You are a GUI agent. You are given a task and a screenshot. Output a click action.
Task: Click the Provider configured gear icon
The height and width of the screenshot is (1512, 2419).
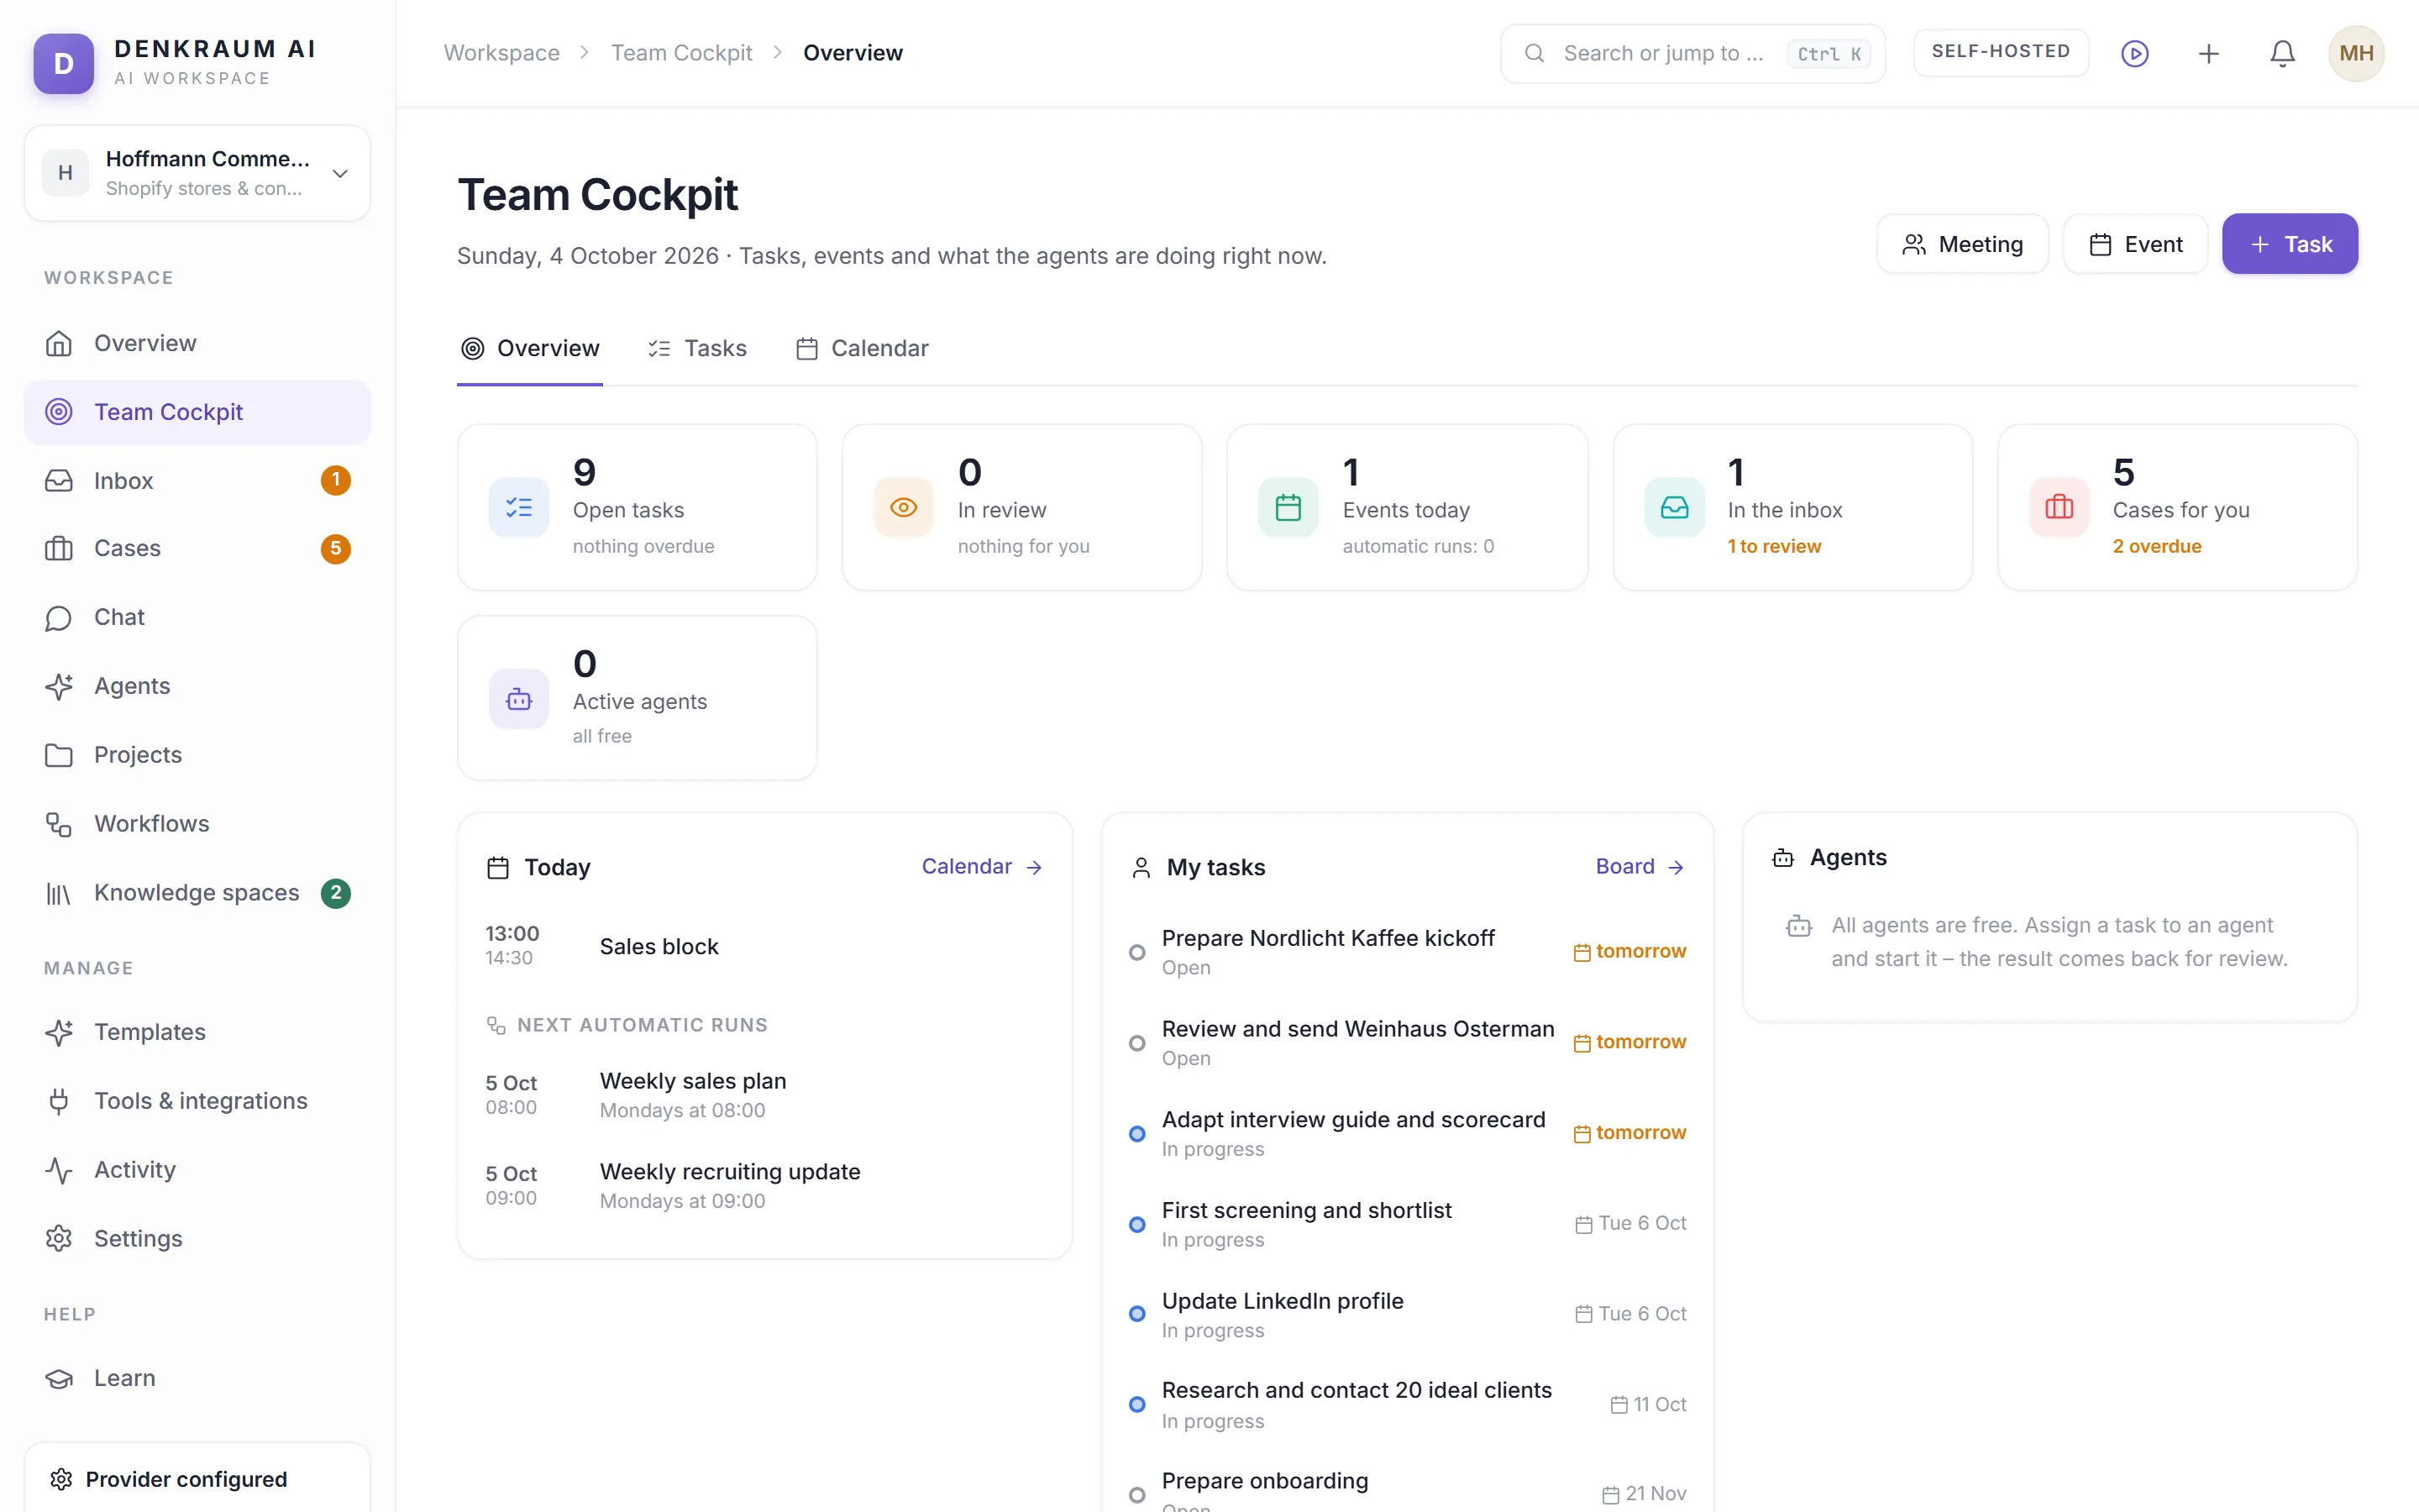coord(61,1479)
